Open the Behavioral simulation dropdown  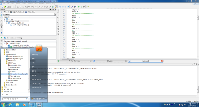55,14
